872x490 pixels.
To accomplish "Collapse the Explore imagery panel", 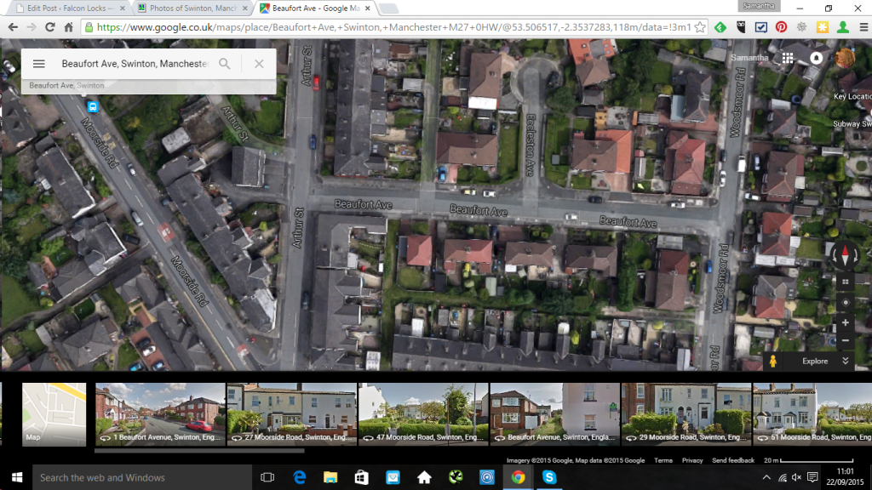I will click(846, 361).
